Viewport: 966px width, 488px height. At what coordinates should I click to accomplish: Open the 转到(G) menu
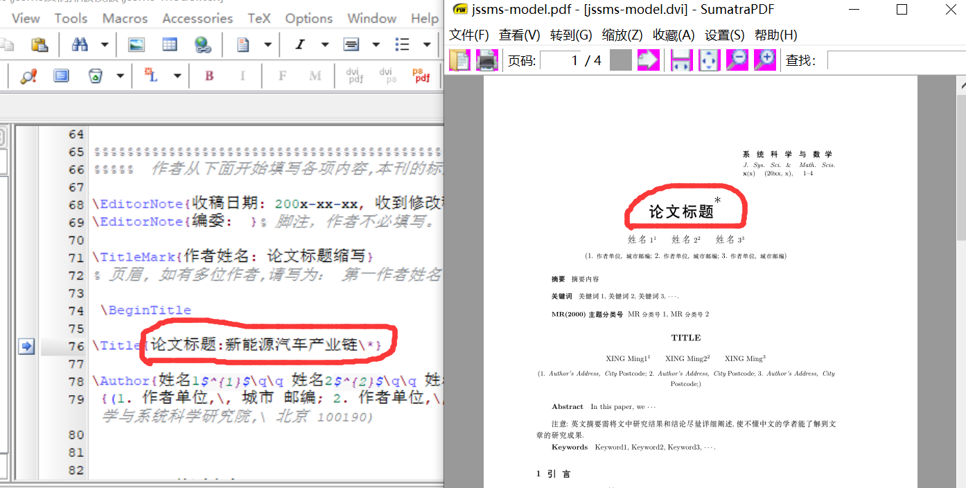point(571,35)
